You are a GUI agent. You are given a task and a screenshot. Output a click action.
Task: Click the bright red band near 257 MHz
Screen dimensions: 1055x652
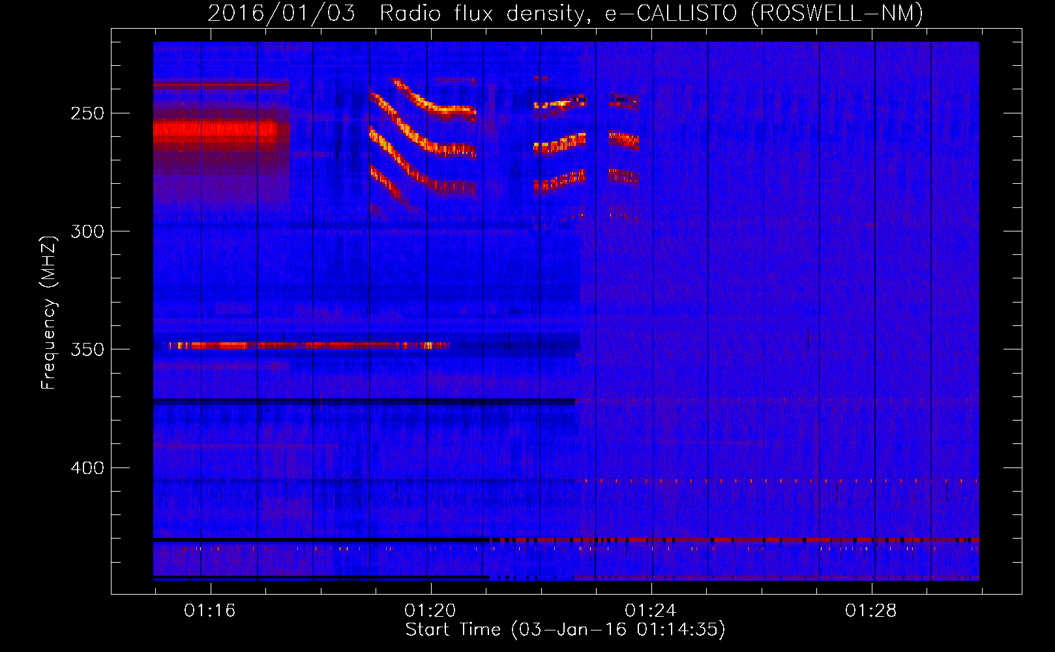coord(217,129)
